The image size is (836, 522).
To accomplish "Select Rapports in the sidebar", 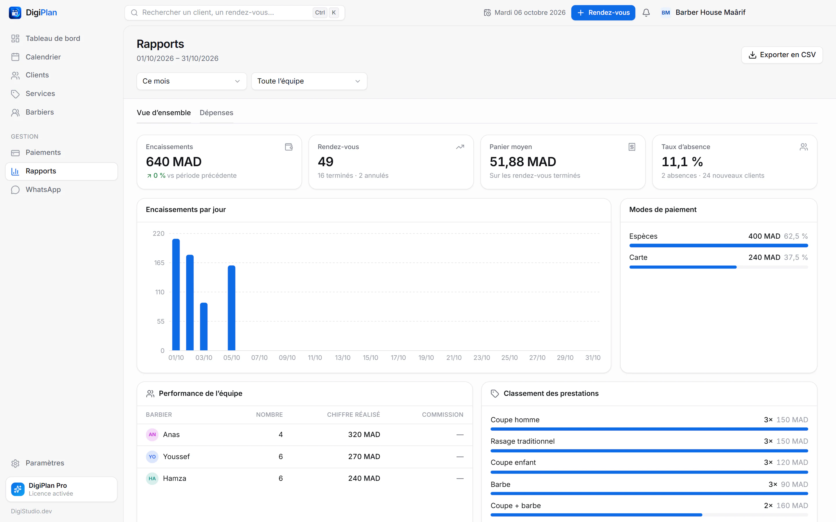I will (62, 171).
